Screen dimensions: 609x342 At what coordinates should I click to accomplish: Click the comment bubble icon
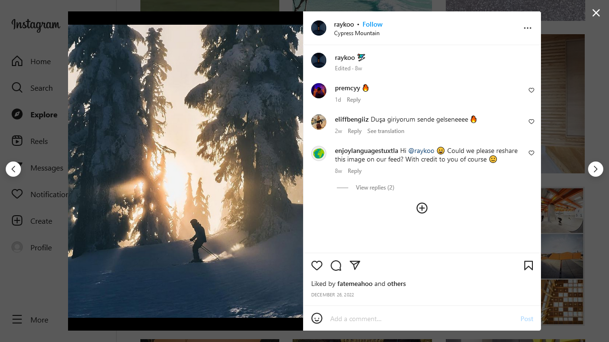[336, 266]
